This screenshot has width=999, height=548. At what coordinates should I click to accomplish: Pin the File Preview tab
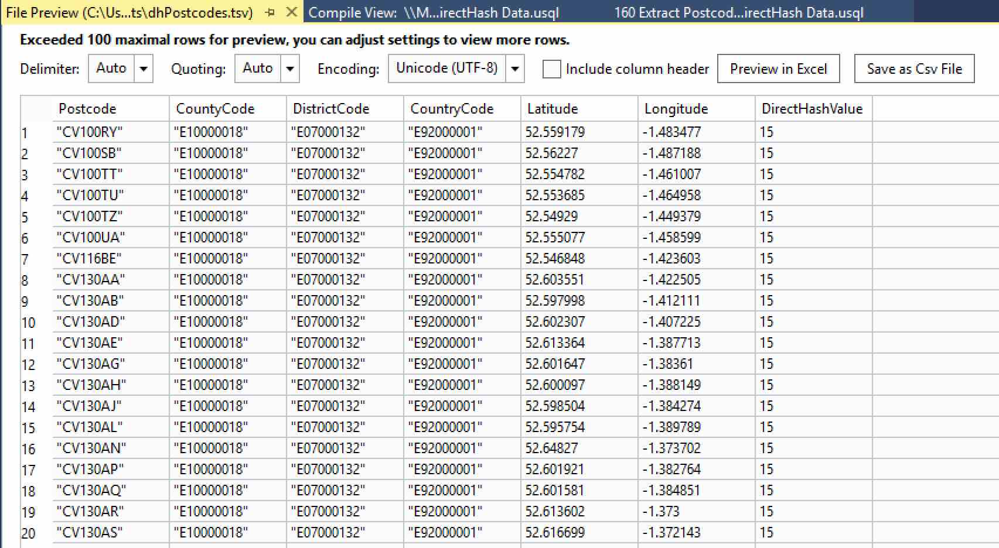click(270, 12)
